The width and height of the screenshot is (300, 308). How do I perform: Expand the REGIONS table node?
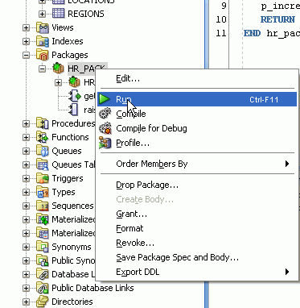(43, 14)
